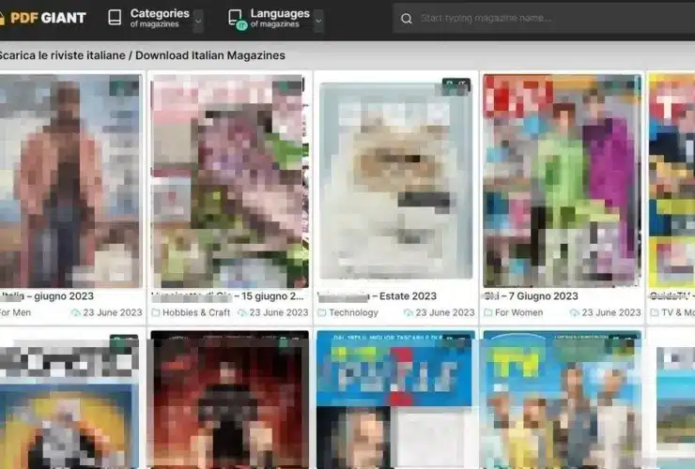Click folder icon beside Technology
Viewport: 695px width, 469px height.
pyautogui.click(x=322, y=313)
